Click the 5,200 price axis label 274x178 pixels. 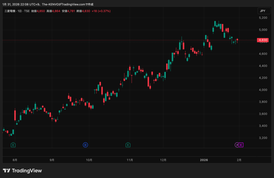263,18
